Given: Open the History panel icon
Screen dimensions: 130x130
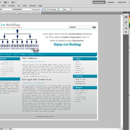Looking at the screenshot, I should 126,22.
